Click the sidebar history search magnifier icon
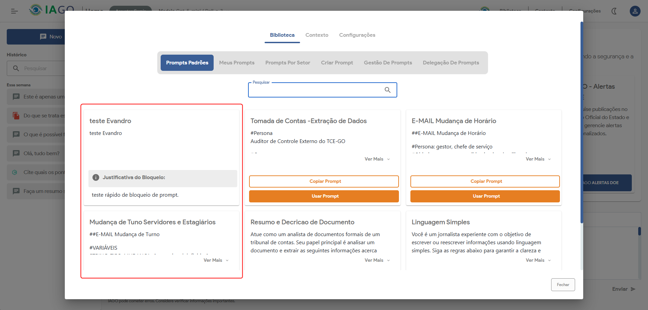 coord(16,68)
